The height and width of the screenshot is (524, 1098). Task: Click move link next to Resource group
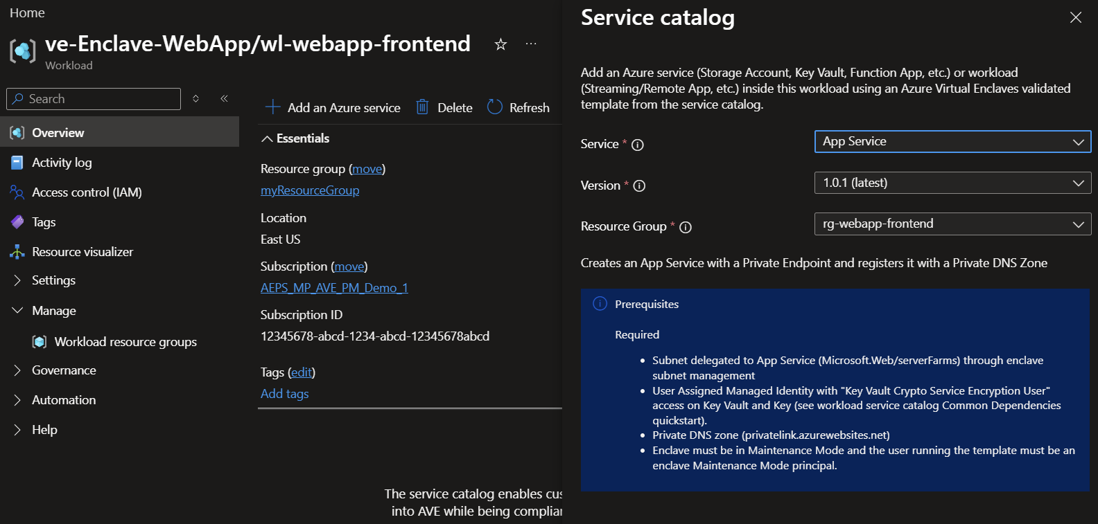tap(367, 169)
